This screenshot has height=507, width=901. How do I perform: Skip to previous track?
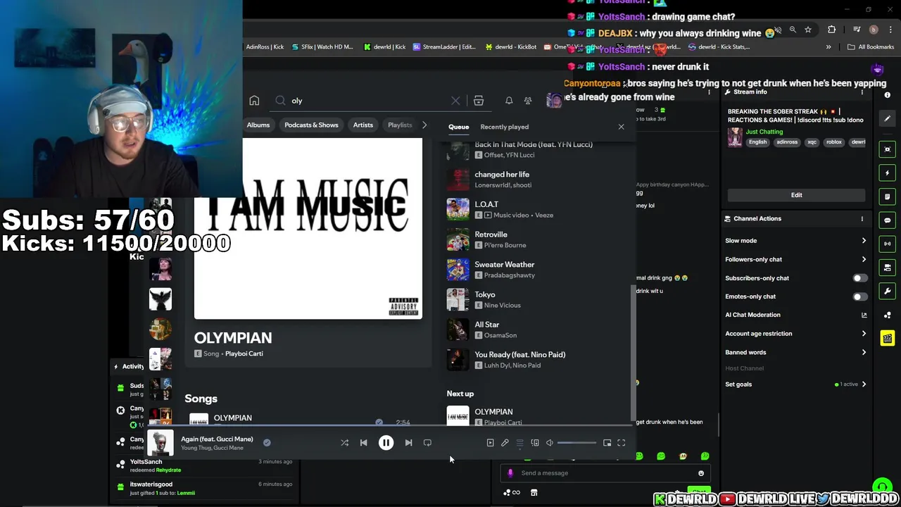coord(364,443)
